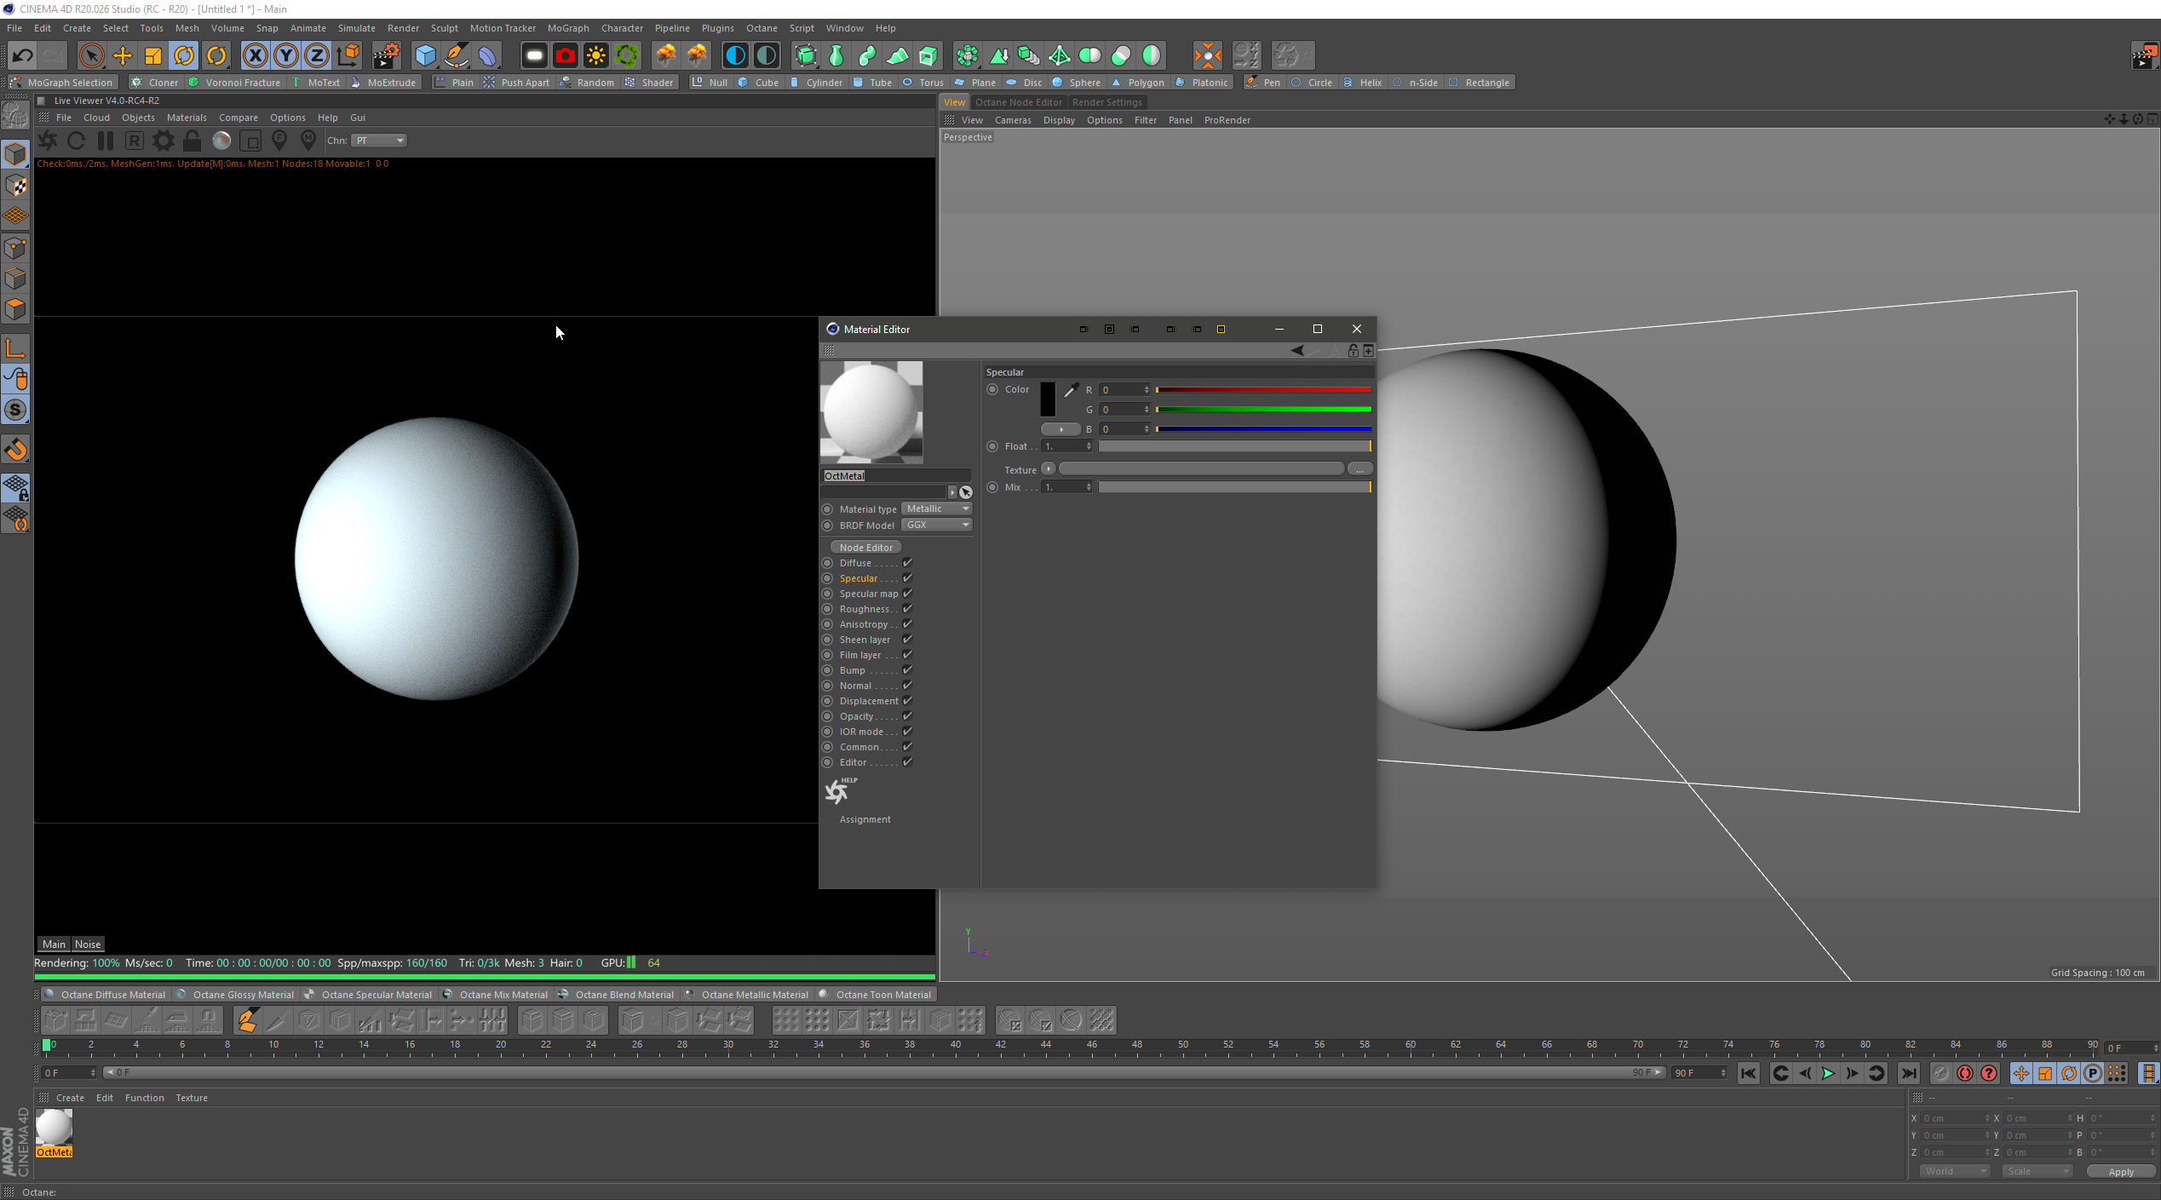Screen dimensions: 2161x1200
Task: Open the Material type Metallic dropdown
Action: [937, 508]
